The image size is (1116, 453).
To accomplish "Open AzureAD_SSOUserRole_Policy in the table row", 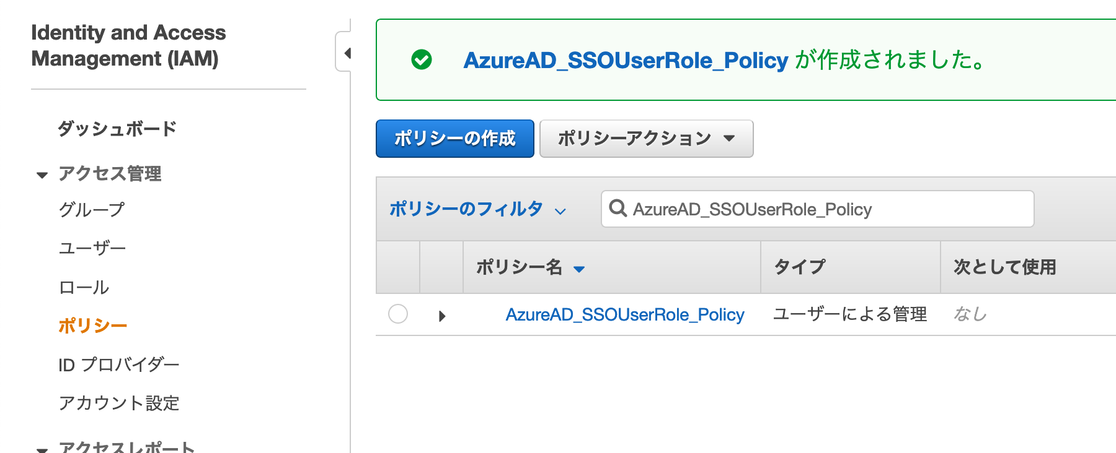I will pyautogui.click(x=625, y=314).
